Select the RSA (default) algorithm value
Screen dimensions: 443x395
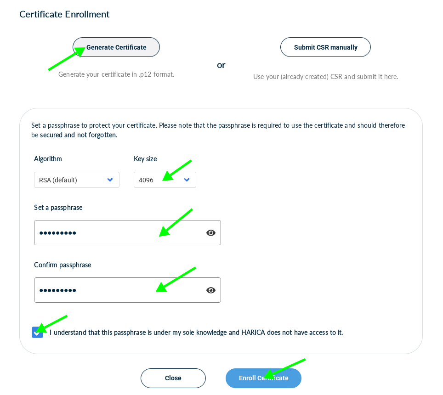[x=58, y=180]
